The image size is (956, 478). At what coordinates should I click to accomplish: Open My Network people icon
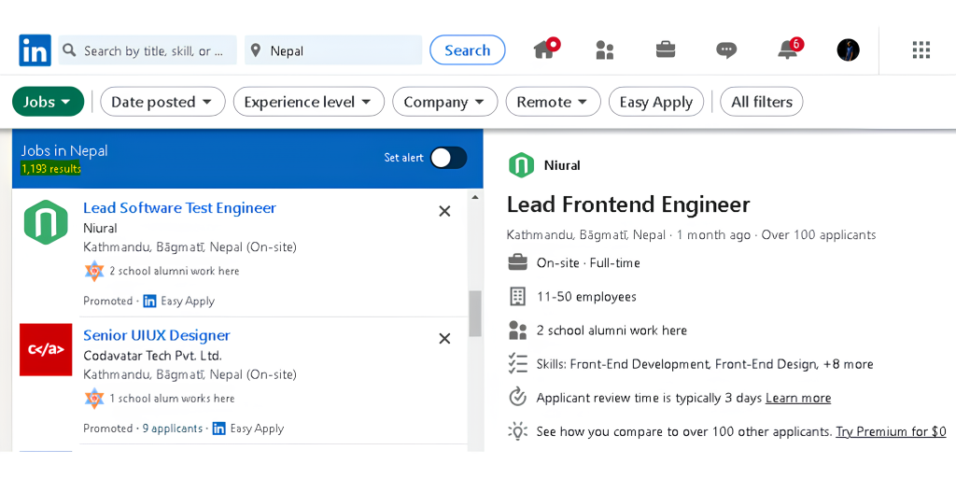[x=604, y=50]
